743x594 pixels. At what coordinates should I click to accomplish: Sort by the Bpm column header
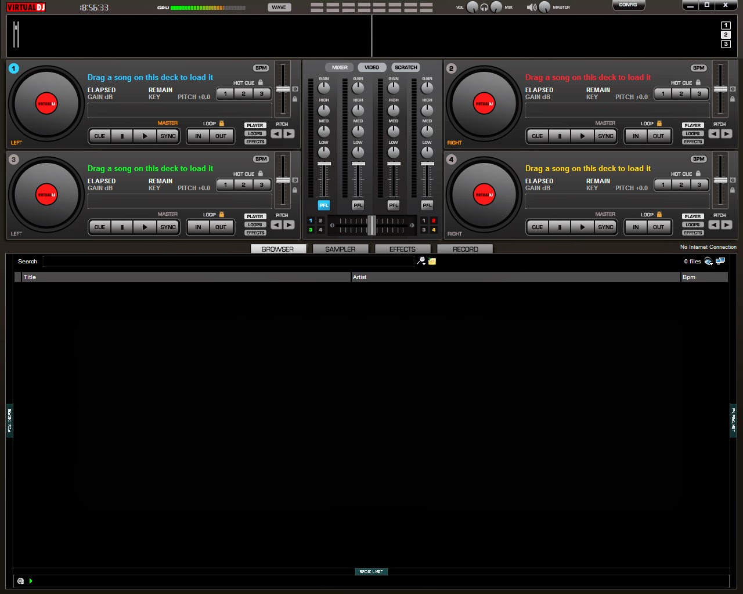pos(704,277)
